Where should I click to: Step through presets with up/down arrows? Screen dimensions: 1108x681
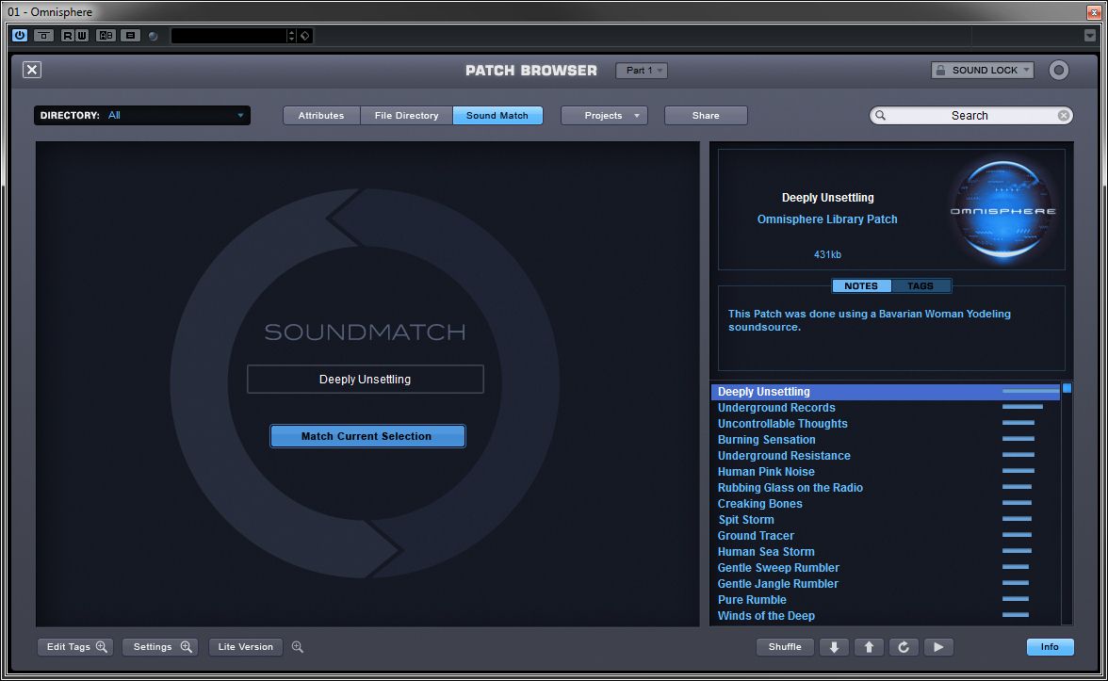click(x=291, y=36)
